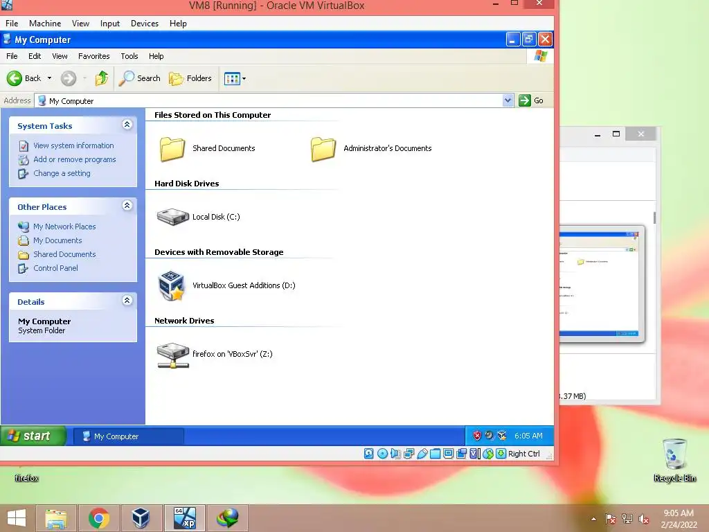Select VirtualBox Guest Additions (D:) icon
The image size is (709, 532).
coord(172,285)
